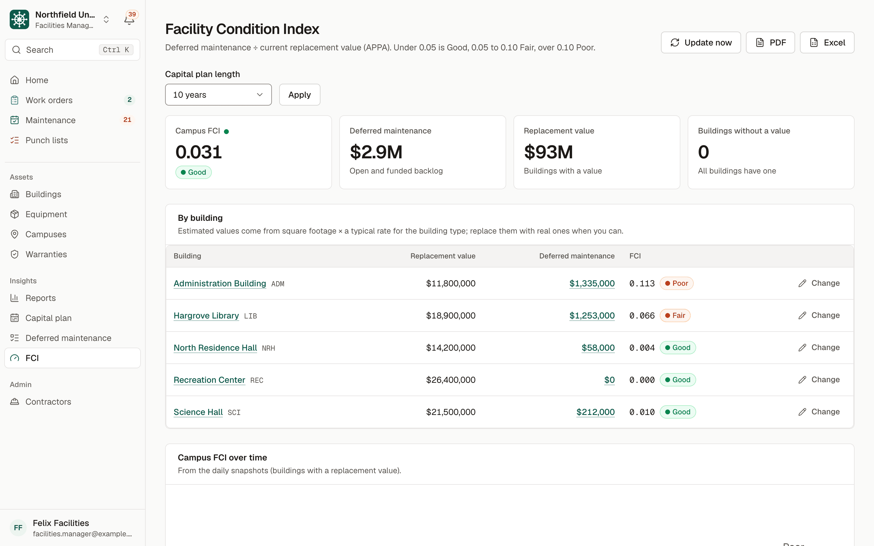874x546 pixels.
Task: Click the $58,000 deferred maintenance amount
Action: (598, 348)
